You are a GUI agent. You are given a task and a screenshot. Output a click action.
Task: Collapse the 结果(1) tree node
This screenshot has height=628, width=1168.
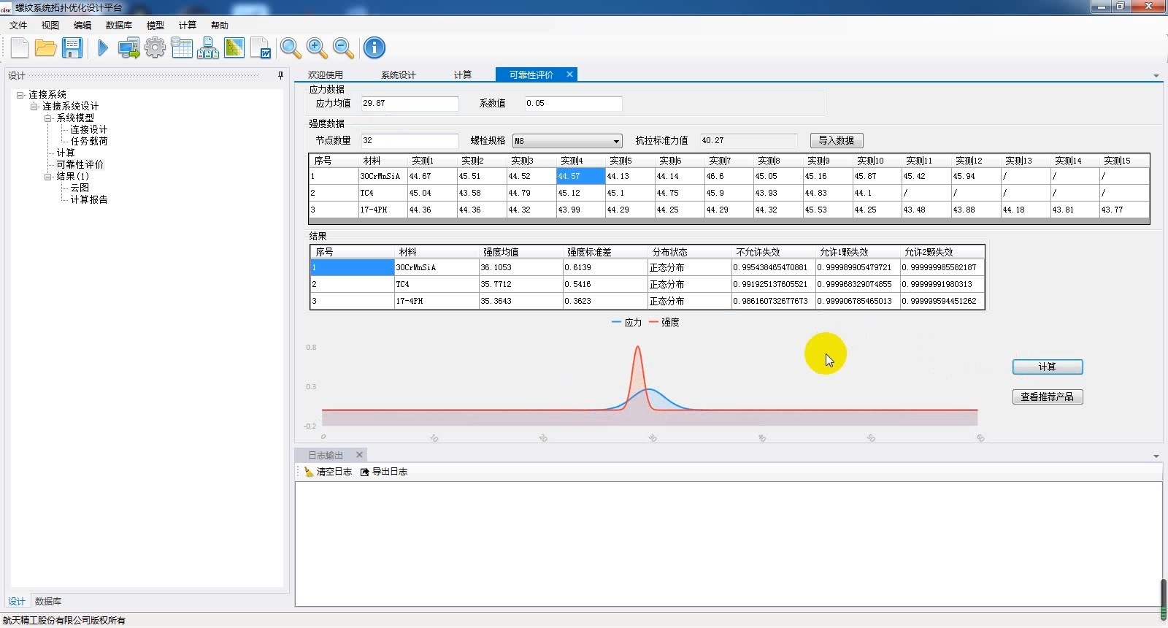coord(48,177)
